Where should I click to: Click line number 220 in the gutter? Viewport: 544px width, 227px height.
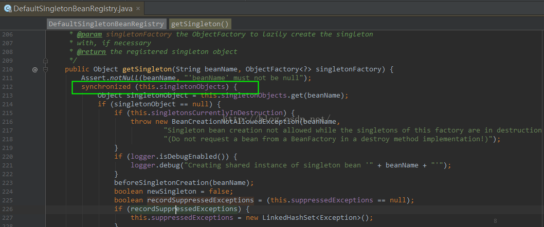pos(7,156)
